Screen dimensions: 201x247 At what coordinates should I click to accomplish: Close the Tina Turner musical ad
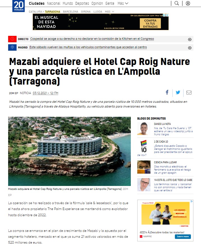[x=167, y=15]
